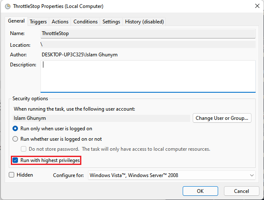Close the ThrottleStop Properties dialog

tap(255, 6)
